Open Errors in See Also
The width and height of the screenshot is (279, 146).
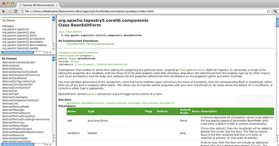[x=153, y=103]
